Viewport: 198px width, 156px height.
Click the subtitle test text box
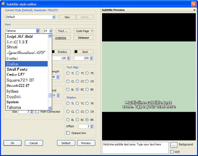pyautogui.click(x=135, y=148)
